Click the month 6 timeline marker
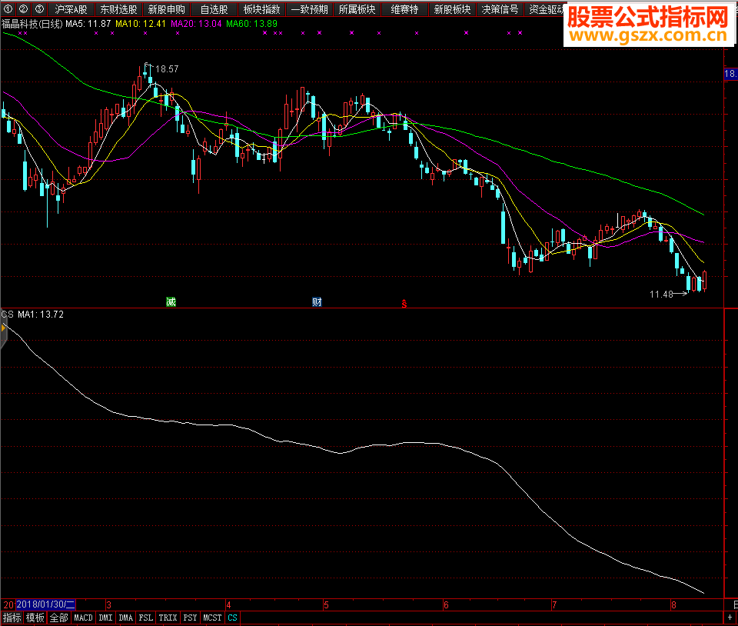738x626 pixels. (x=446, y=604)
